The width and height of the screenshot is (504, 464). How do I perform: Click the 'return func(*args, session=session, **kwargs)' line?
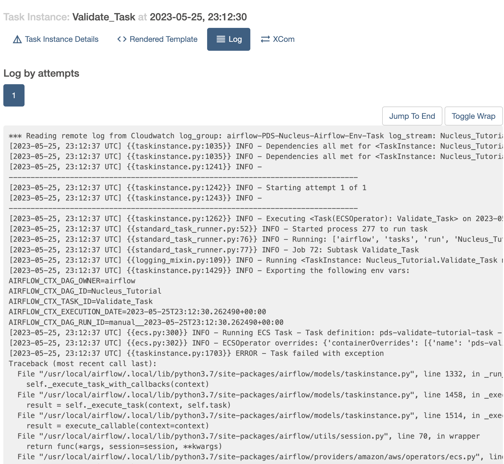(124, 446)
